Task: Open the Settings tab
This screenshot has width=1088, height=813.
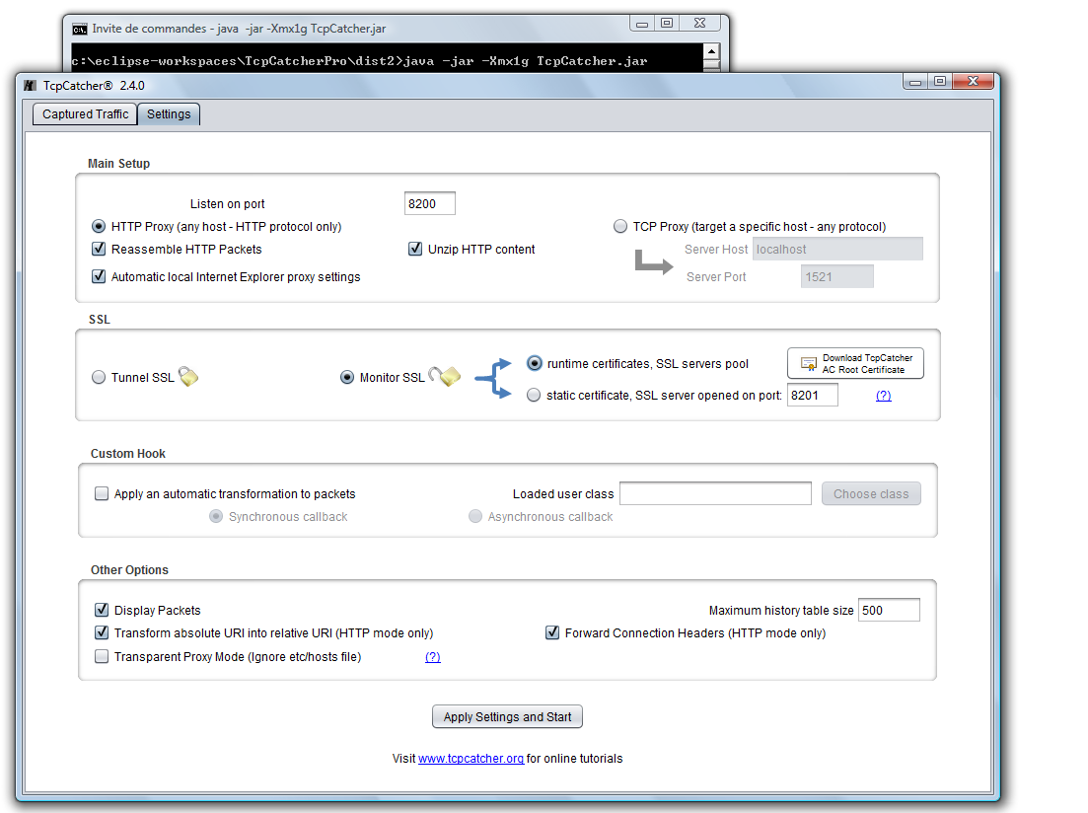Action: 169,113
